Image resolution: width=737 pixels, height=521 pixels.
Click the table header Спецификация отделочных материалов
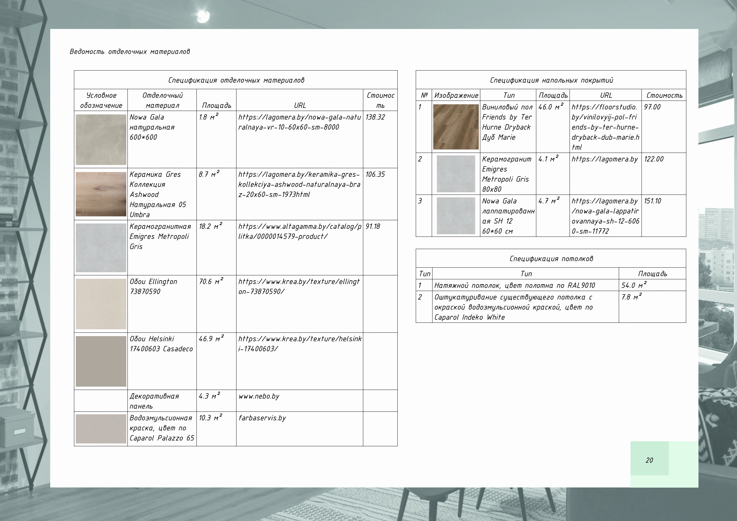(236, 80)
